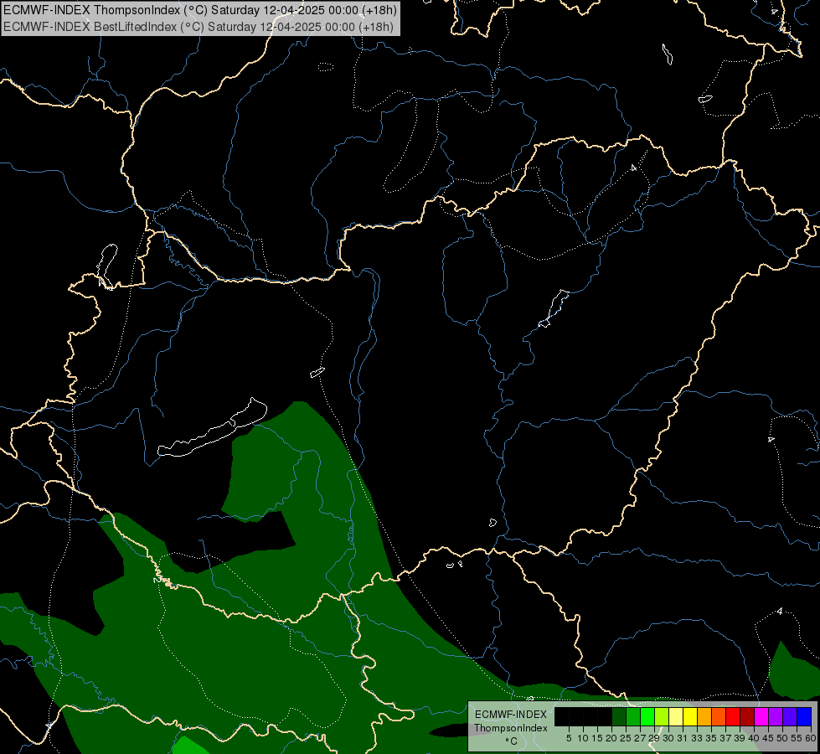Image resolution: width=820 pixels, height=754 pixels.
Task: Select the purple 45-50 legend swatch
Action: pyautogui.click(x=776, y=716)
